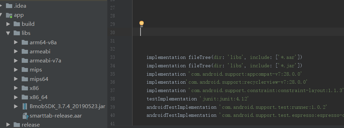Select the x86 folder item

(x=34, y=88)
